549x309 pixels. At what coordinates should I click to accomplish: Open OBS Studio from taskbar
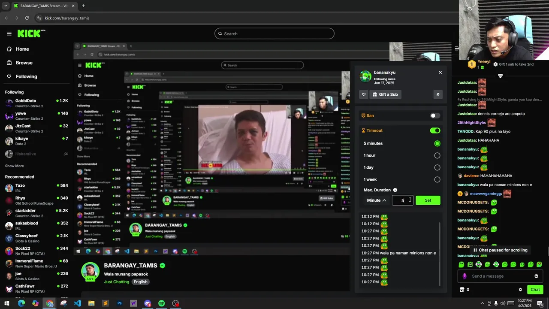click(175, 303)
